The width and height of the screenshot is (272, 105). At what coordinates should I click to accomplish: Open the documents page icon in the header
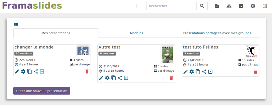(x=217, y=6)
